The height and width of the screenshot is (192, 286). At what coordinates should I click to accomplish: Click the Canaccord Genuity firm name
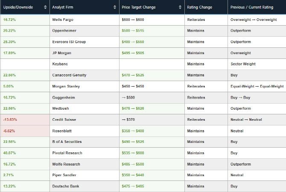[x=69, y=75]
